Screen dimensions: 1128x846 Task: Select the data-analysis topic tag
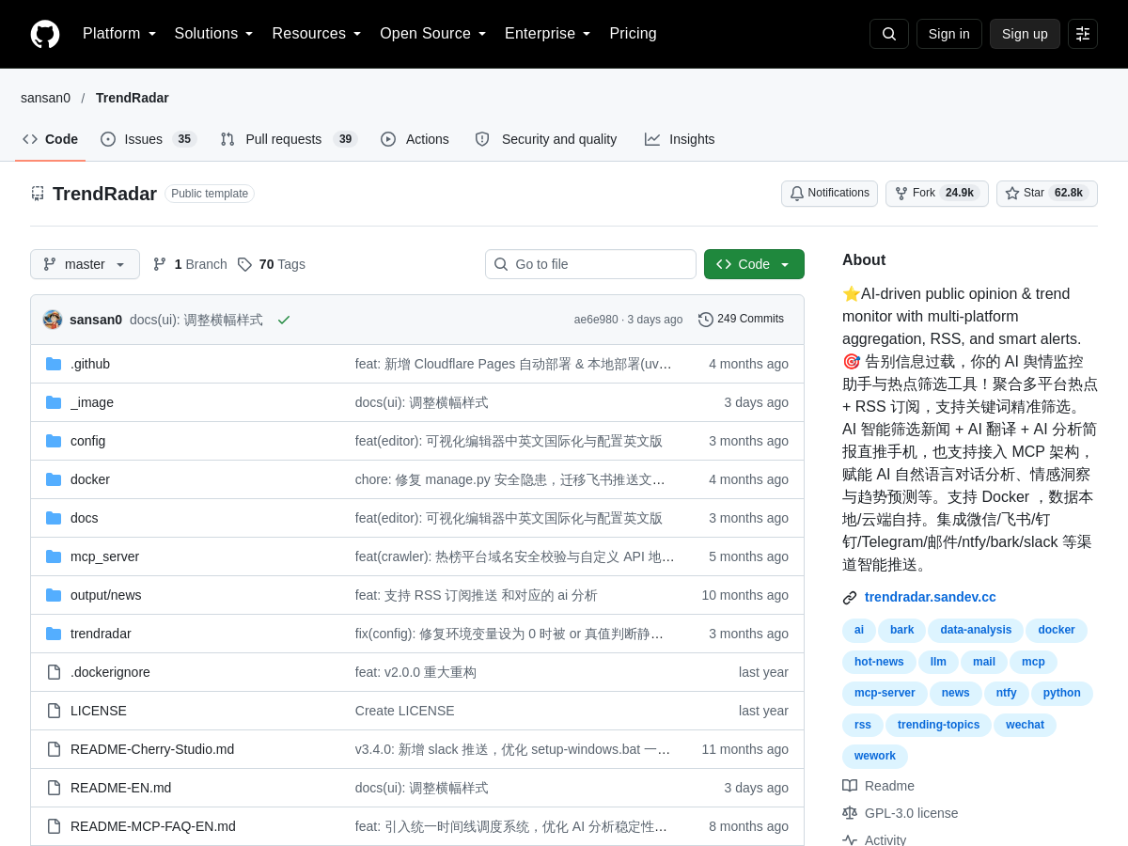[976, 631]
